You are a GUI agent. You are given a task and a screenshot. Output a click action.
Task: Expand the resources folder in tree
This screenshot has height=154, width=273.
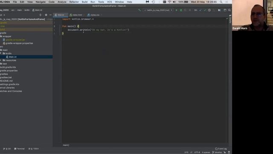coord(1,60)
